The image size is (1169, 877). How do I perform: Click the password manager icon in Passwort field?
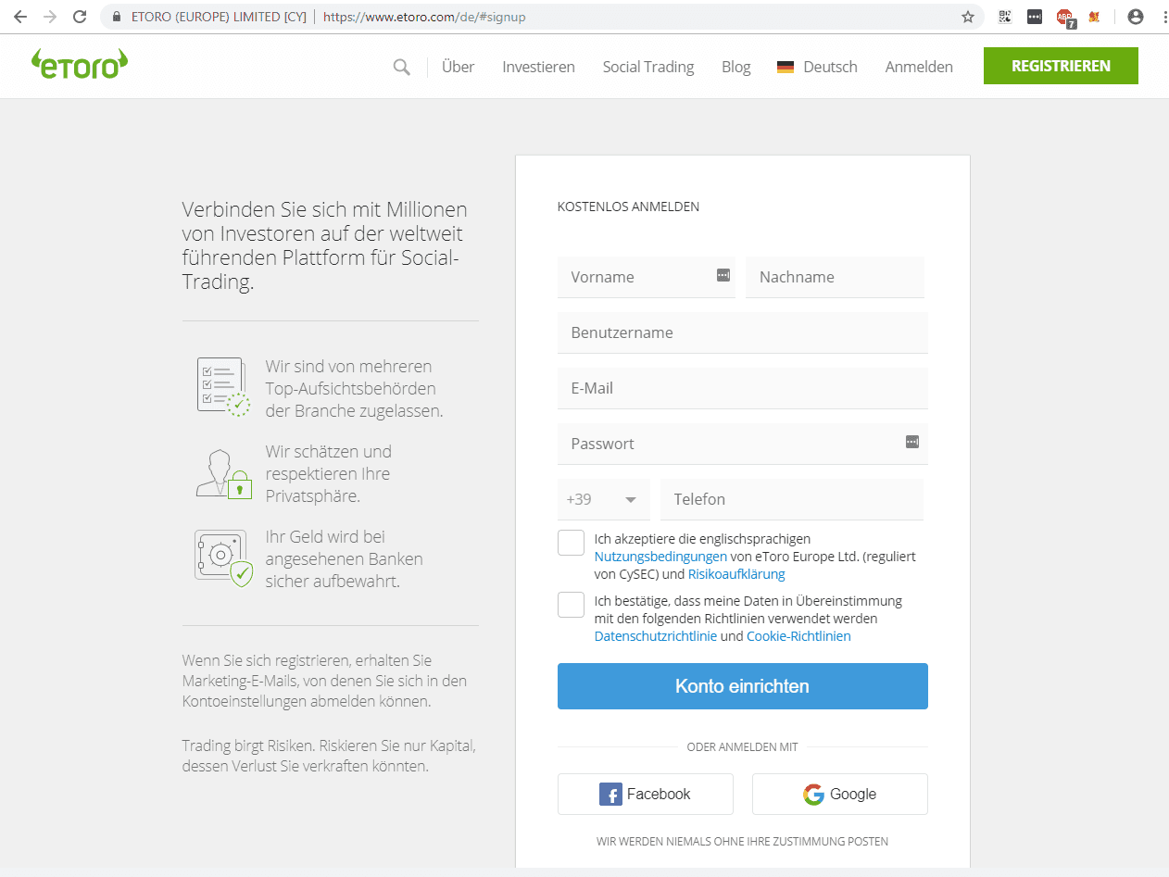[911, 443]
